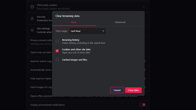Turn off Display promotional notifications toggle
This screenshot has height=110, width=196.
point(142,105)
